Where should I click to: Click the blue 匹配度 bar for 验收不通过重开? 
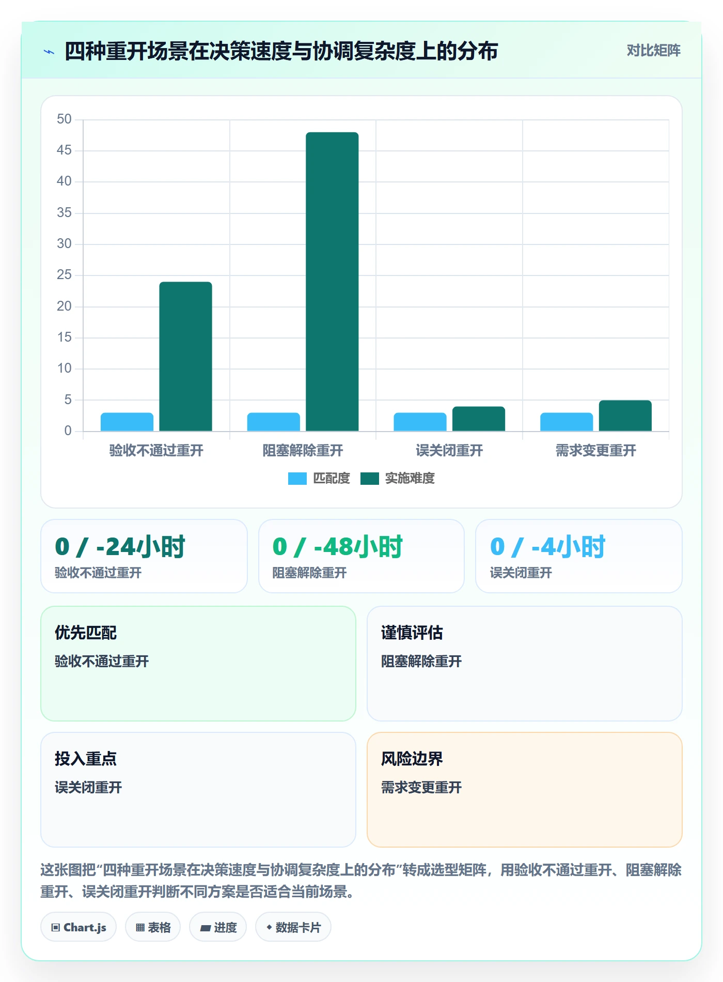coord(127,422)
